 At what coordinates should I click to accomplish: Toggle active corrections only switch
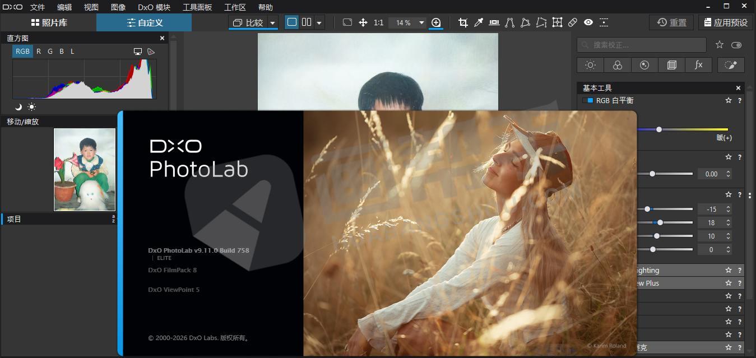click(x=736, y=45)
